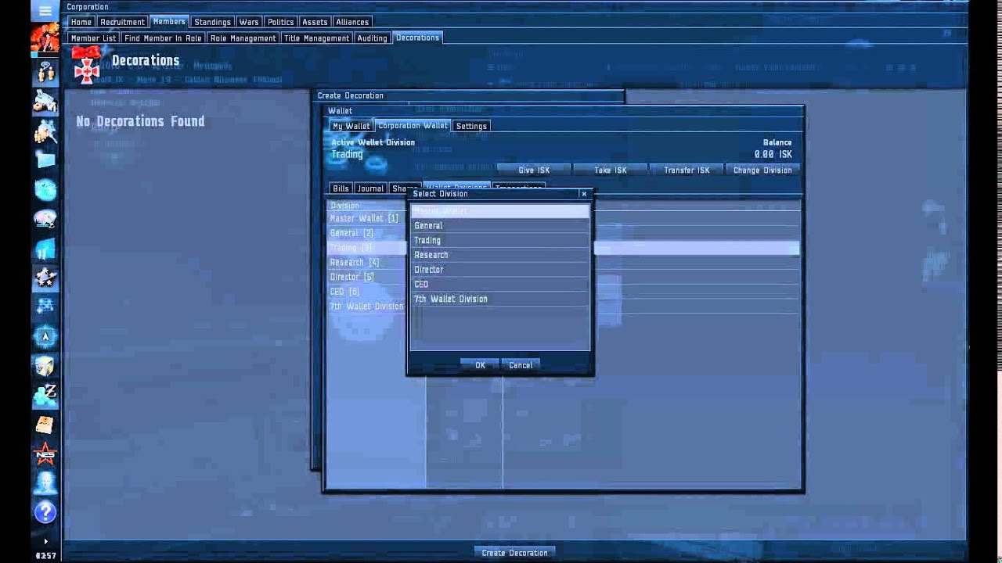Select the Corporation Wallet tab
Viewport: 1002px width, 563px height.
pos(413,125)
